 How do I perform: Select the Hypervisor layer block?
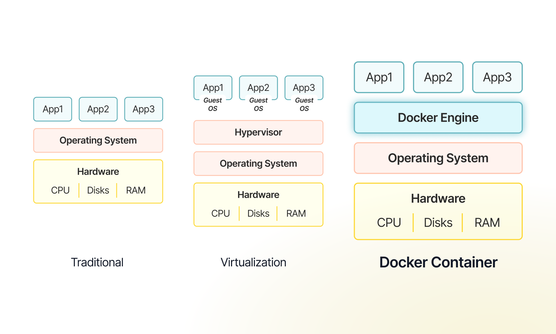(x=258, y=132)
